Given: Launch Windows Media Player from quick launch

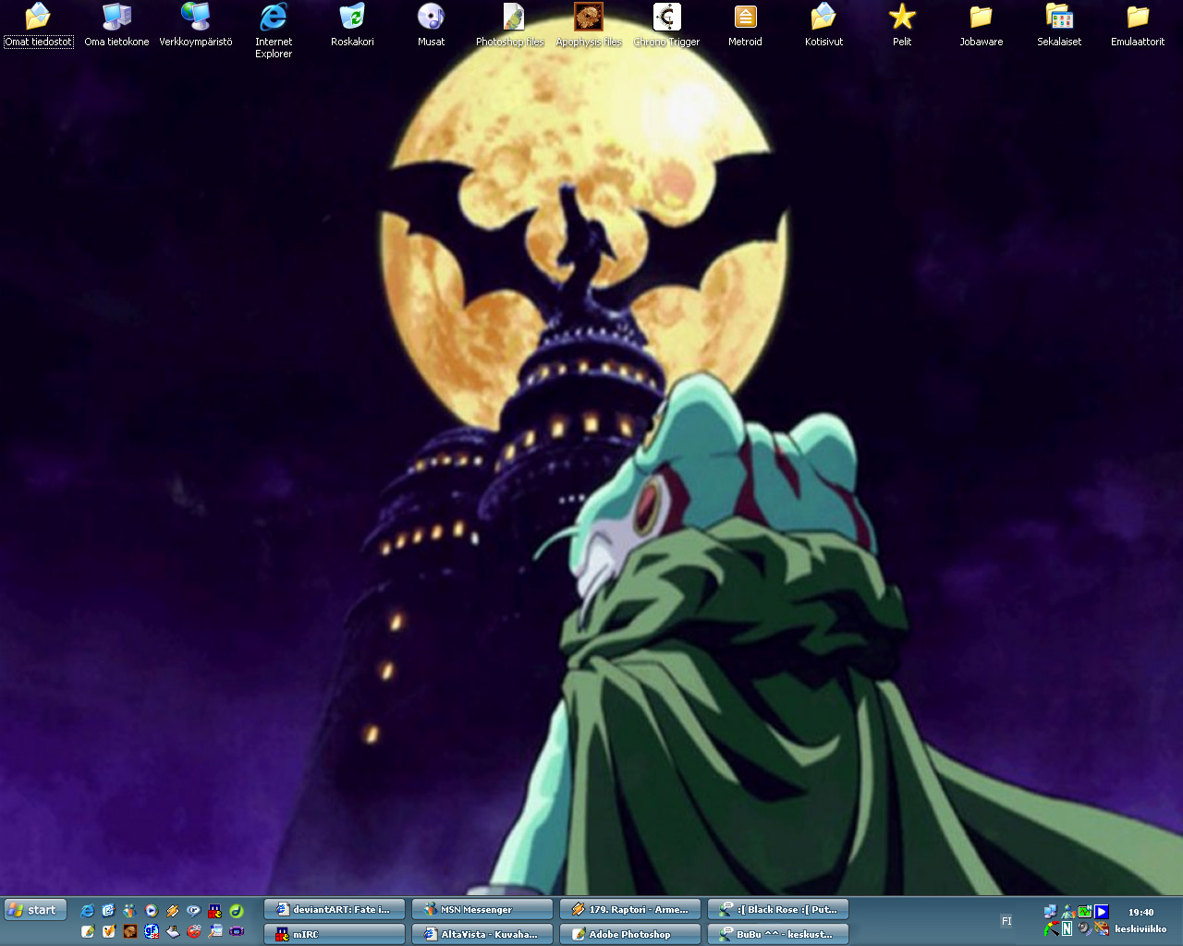Looking at the screenshot, I should 152,911.
